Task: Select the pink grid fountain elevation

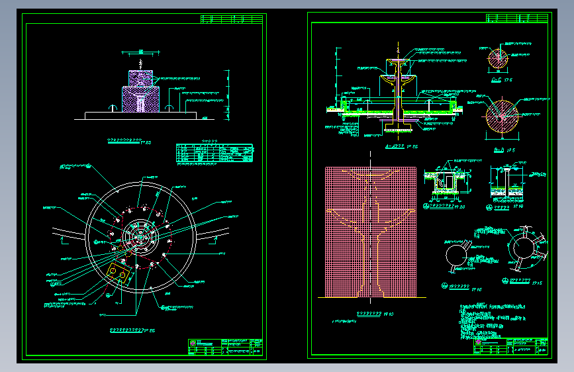Action: coord(371,232)
